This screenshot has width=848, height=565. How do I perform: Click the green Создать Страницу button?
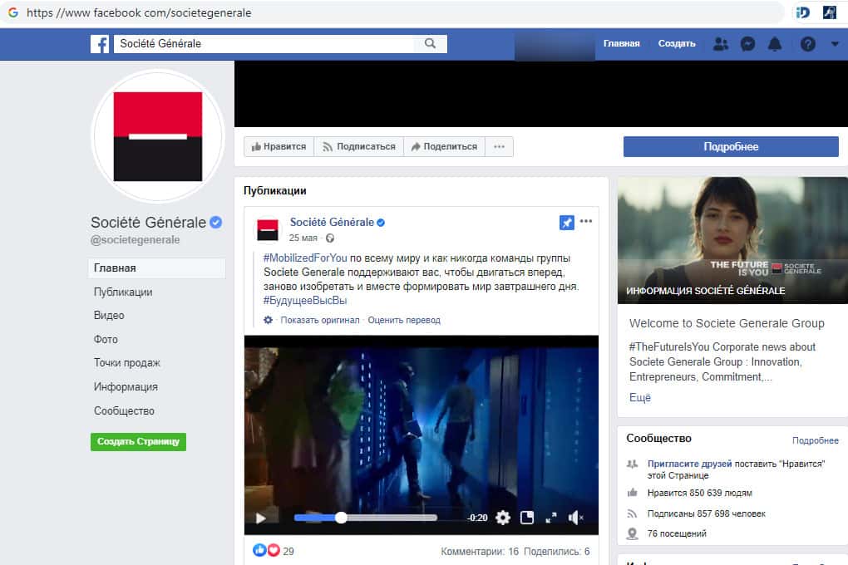coord(138,442)
